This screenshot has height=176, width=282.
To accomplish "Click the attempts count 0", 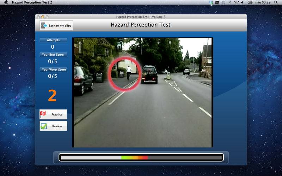I will coord(53,47).
